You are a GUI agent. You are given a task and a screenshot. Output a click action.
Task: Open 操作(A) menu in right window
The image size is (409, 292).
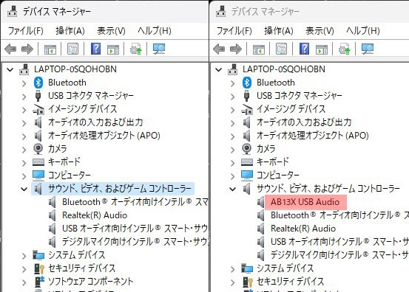[279, 31]
